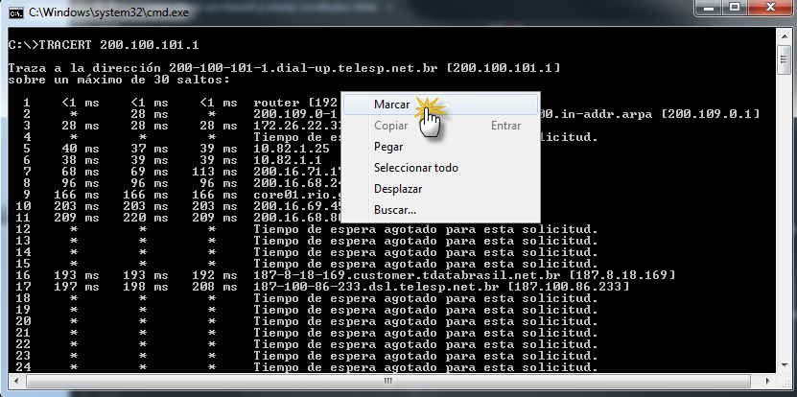Click hop 24 timeout message
This screenshot has height=397, width=797.
coord(426,367)
